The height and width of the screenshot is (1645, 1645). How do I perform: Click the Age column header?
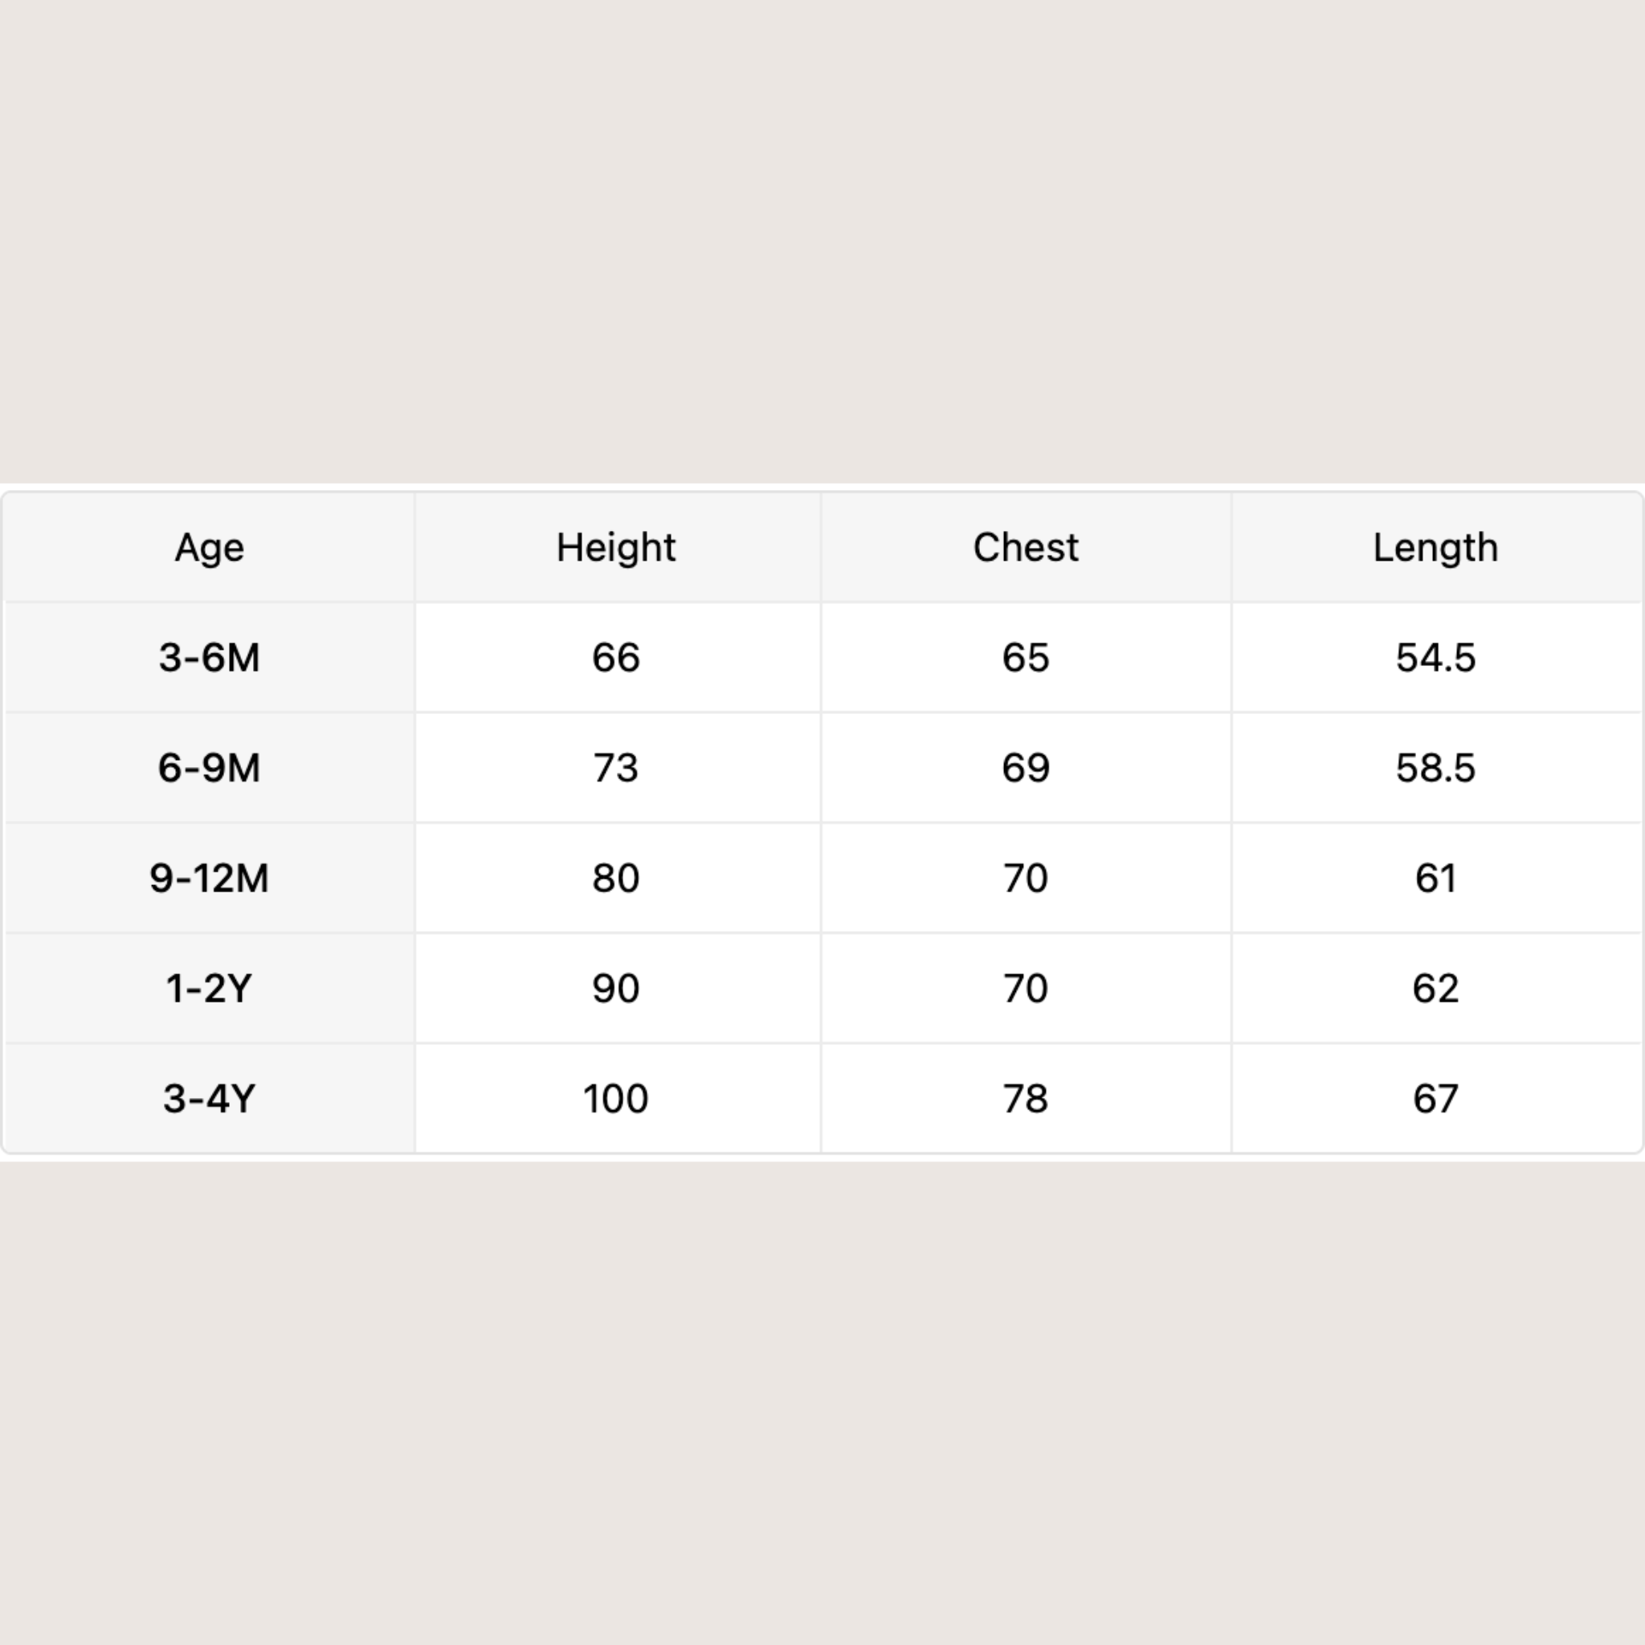tap(210, 548)
